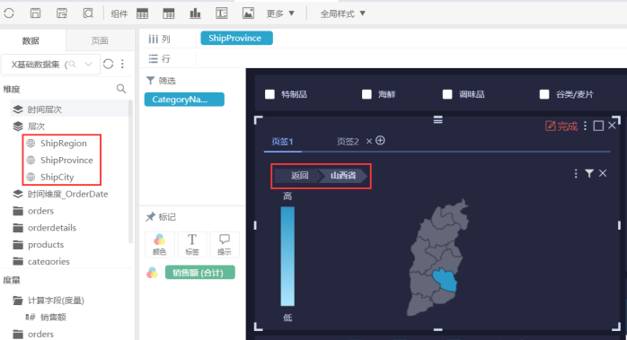Search dimensions with the magnifier icon
The width and height of the screenshot is (627, 340).
pos(121,89)
